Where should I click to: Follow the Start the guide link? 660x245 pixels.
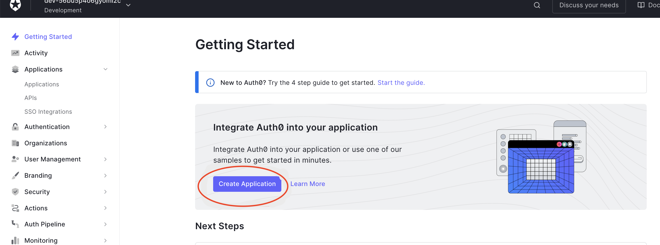coord(401,83)
